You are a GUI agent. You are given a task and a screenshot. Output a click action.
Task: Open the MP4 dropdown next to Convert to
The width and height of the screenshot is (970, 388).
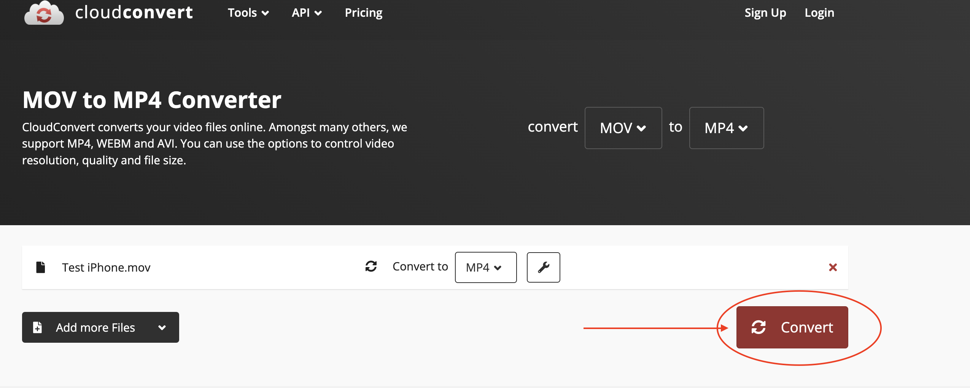[x=486, y=267]
